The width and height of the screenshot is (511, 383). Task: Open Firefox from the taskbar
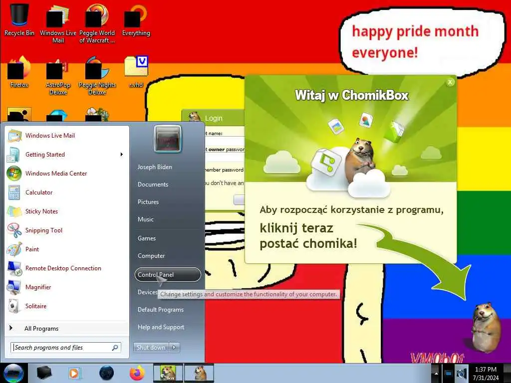[x=137, y=373]
